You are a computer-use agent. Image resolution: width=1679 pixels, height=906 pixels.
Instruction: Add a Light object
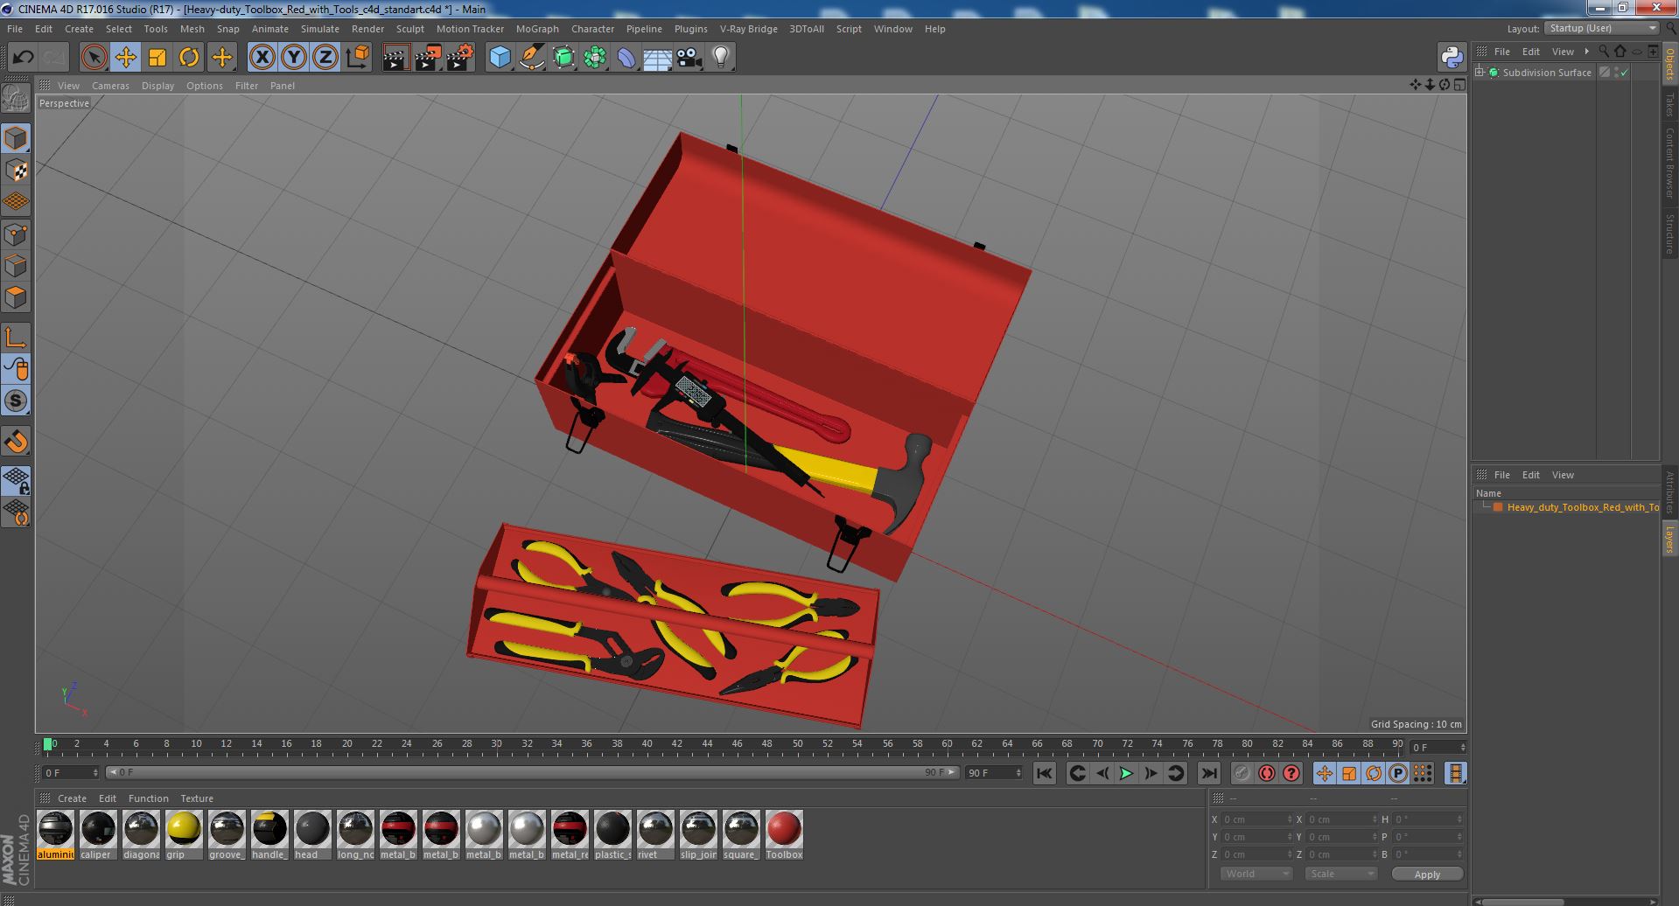point(720,58)
